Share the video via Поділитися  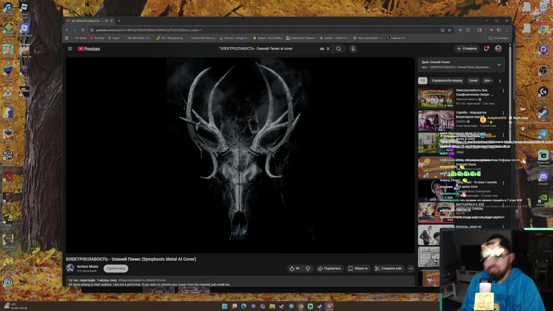point(329,268)
